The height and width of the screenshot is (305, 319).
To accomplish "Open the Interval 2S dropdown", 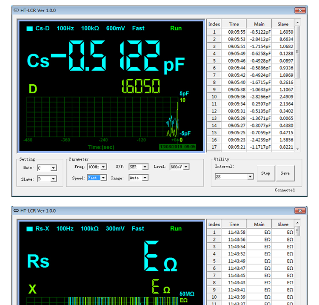I will [250, 176].
